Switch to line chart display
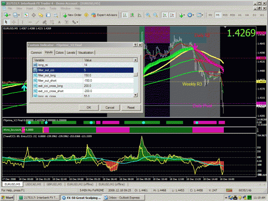The height and width of the screenshot is (201, 268). [x=140, y=15]
